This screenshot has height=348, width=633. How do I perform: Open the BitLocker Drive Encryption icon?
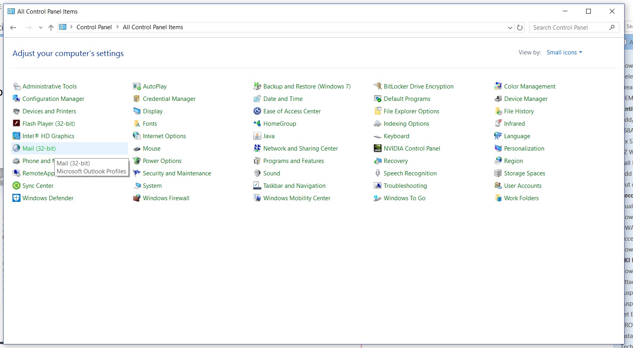click(378, 86)
